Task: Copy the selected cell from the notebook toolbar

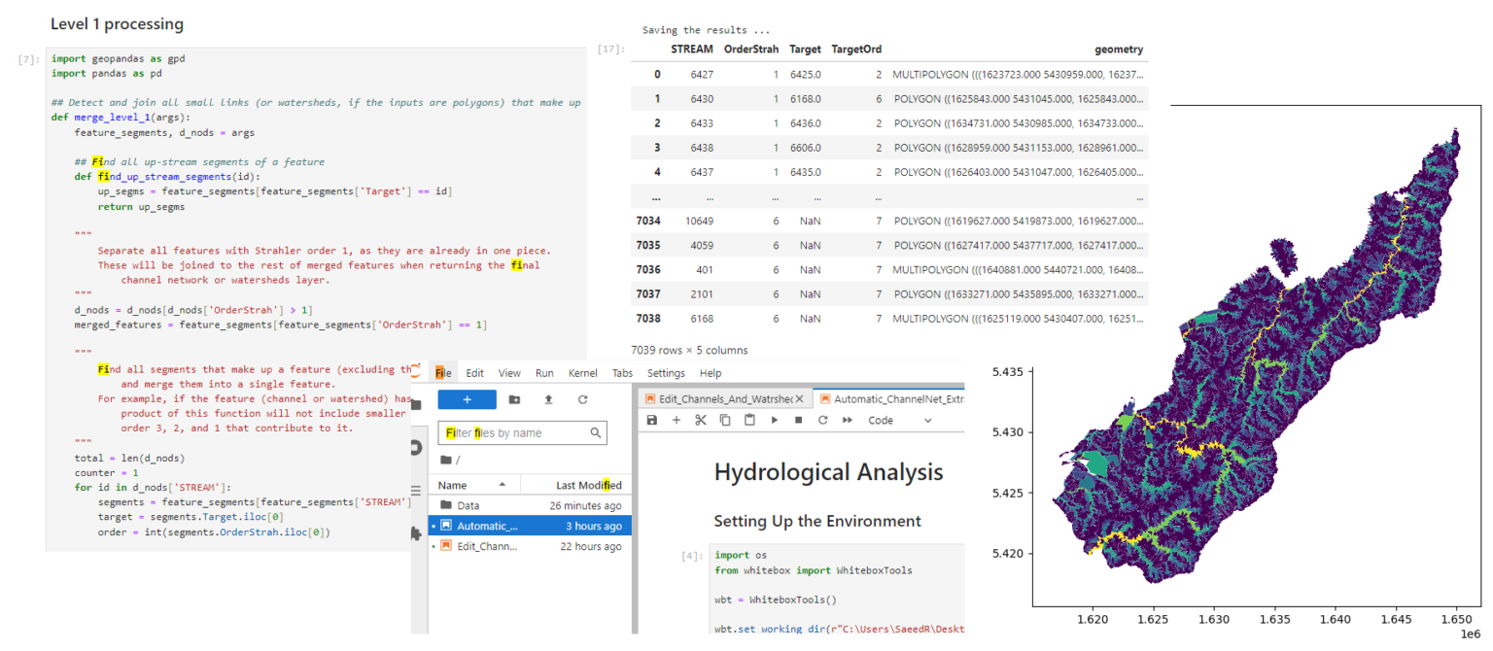Action: (725, 421)
